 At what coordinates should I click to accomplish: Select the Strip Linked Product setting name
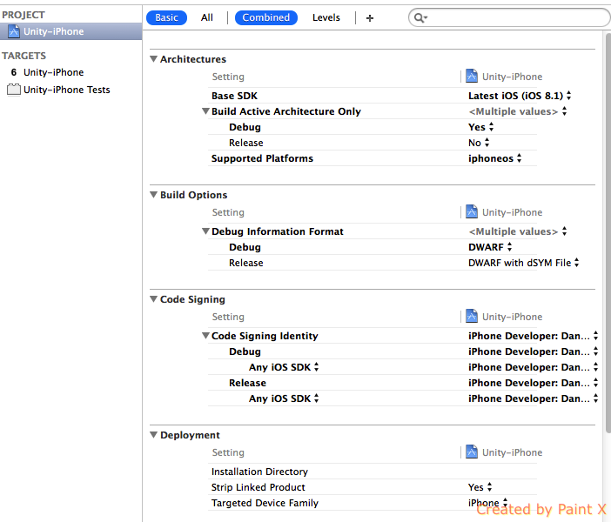pyautogui.click(x=258, y=487)
